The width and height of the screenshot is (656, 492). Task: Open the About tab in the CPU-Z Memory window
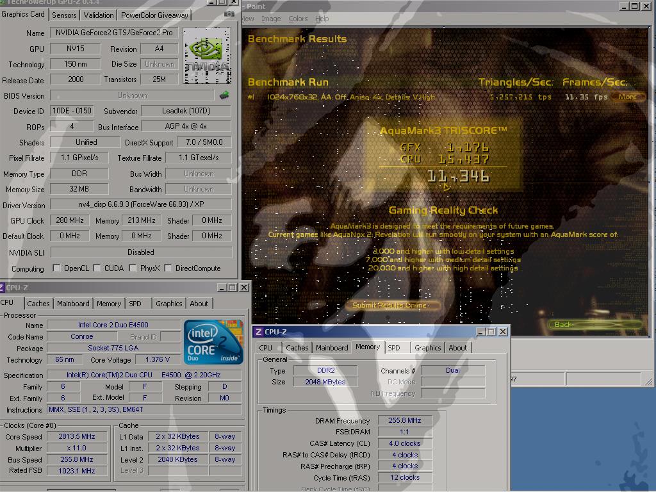457,348
